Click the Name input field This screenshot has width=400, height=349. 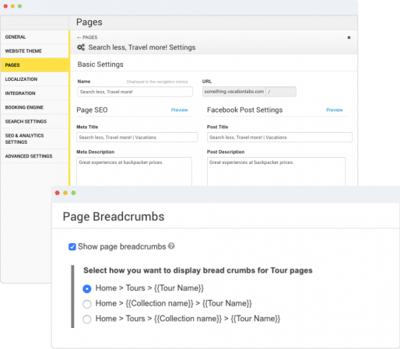(135, 92)
